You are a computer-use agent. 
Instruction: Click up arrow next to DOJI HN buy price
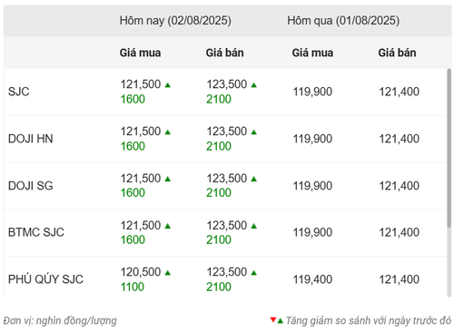tap(168, 132)
